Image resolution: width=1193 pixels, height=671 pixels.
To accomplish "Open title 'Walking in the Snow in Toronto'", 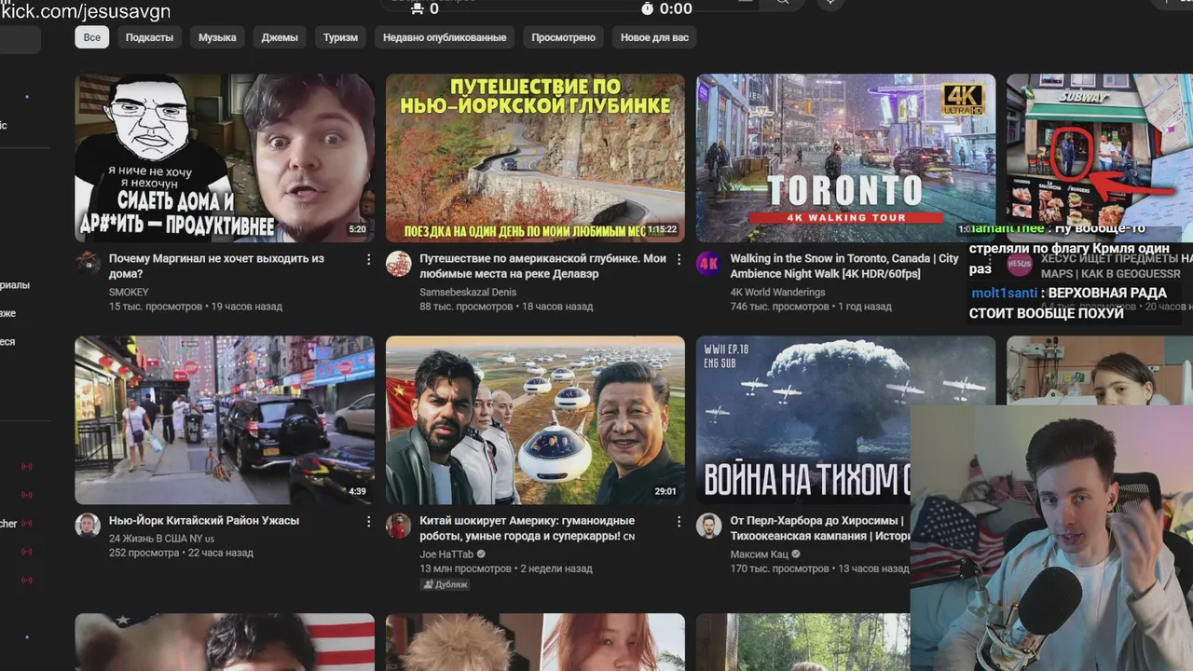I will click(844, 267).
